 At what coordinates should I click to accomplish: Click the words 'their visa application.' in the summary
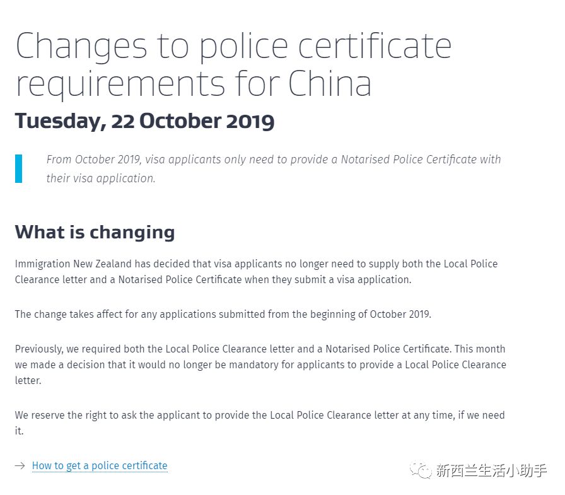coord(101,178)
